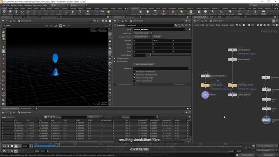Toggle the Output Attribute checkbox
Image resolution: width=279 pixels, height=157 pixels.
[x=115, y=84]
